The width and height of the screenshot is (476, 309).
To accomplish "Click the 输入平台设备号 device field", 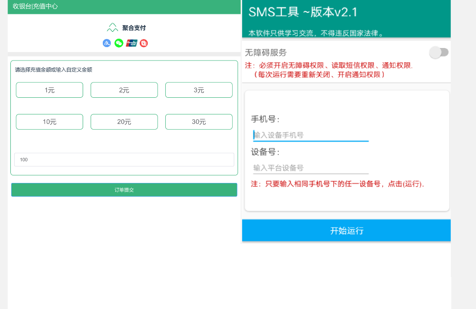I will click(x=311, y=168).
